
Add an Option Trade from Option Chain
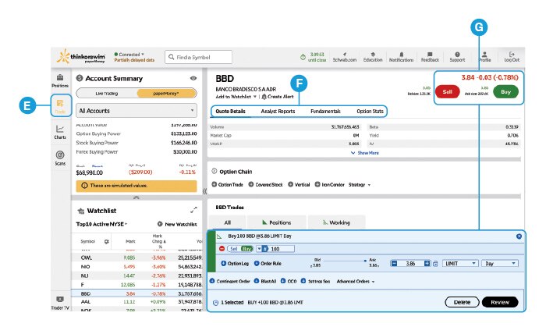tap(228, 185)
